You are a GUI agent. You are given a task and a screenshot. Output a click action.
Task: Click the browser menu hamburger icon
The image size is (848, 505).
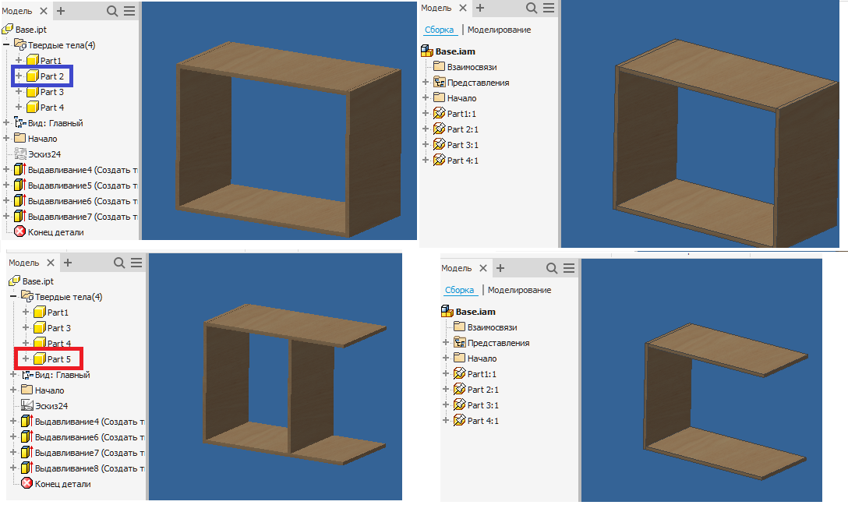(129, 11)
